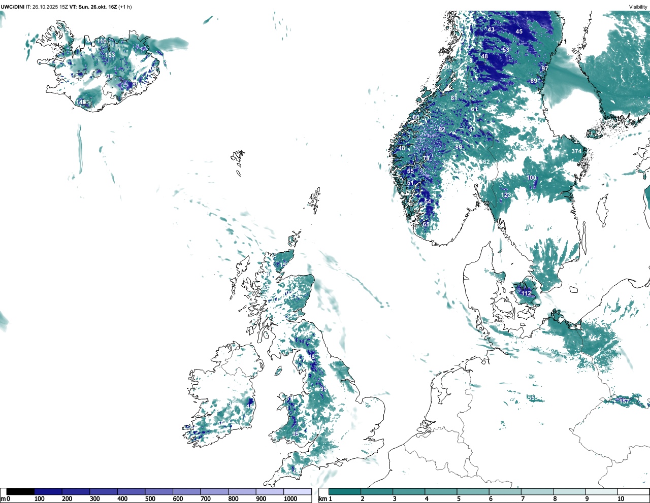Click the initial time '26.10.2025 15Z'

click(50, 7)
